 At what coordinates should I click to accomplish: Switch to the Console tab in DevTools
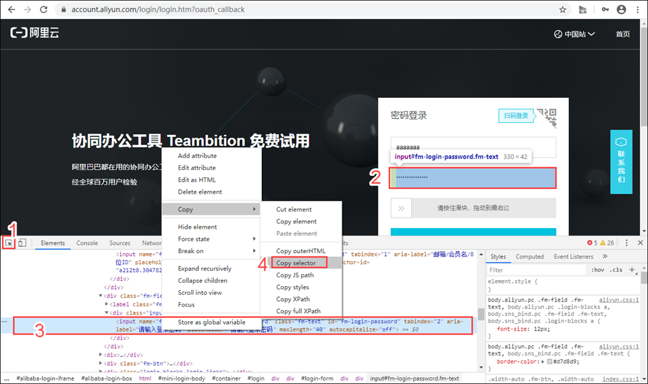point(87,243)
